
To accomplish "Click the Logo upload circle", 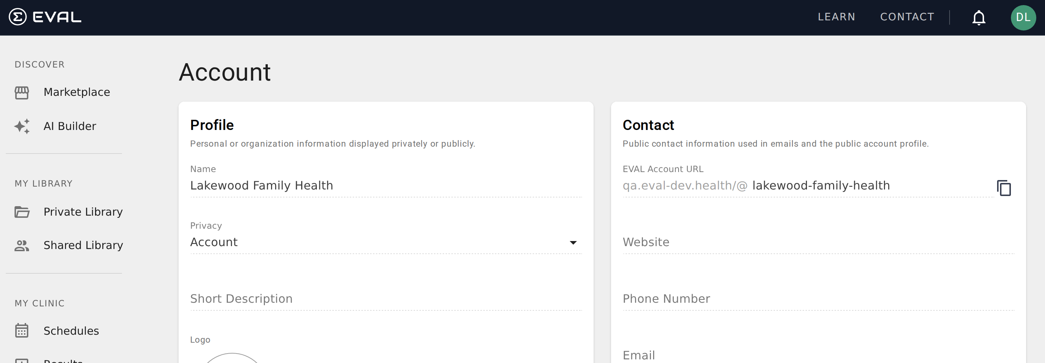I will point(231,360).
